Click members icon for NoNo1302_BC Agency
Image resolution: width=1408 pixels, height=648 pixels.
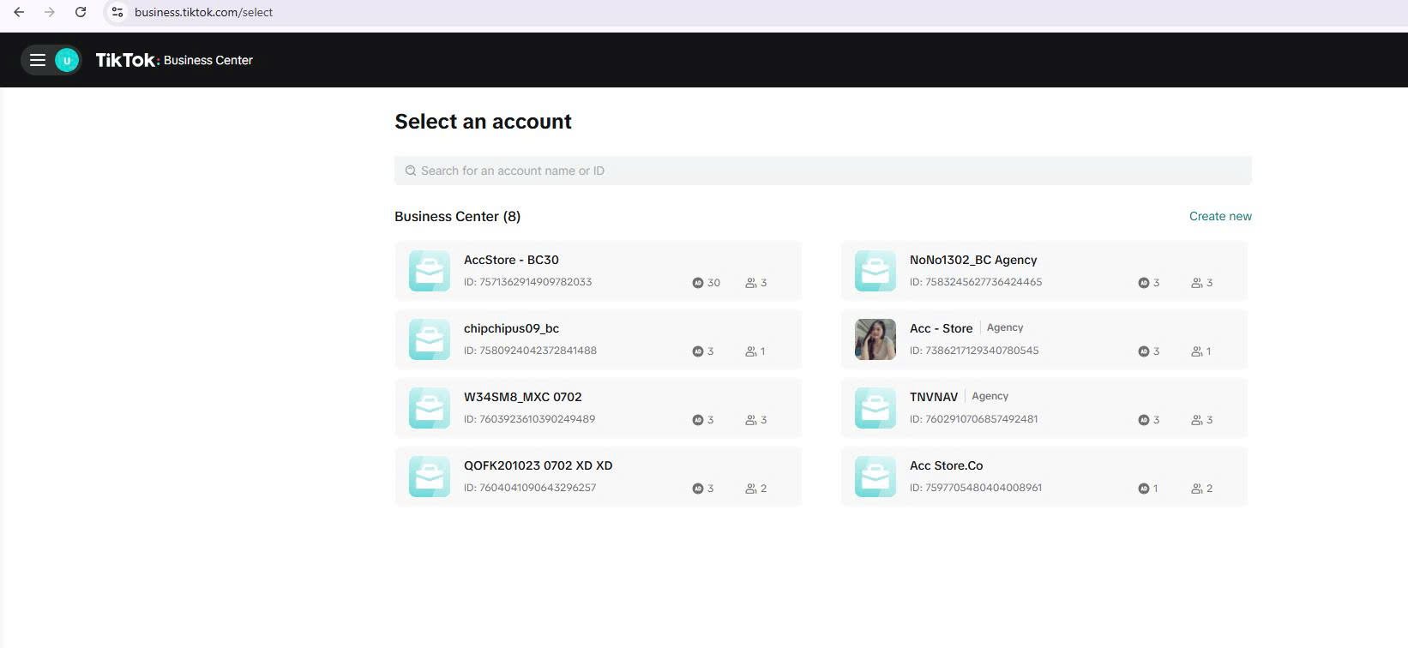[1197, 283]
